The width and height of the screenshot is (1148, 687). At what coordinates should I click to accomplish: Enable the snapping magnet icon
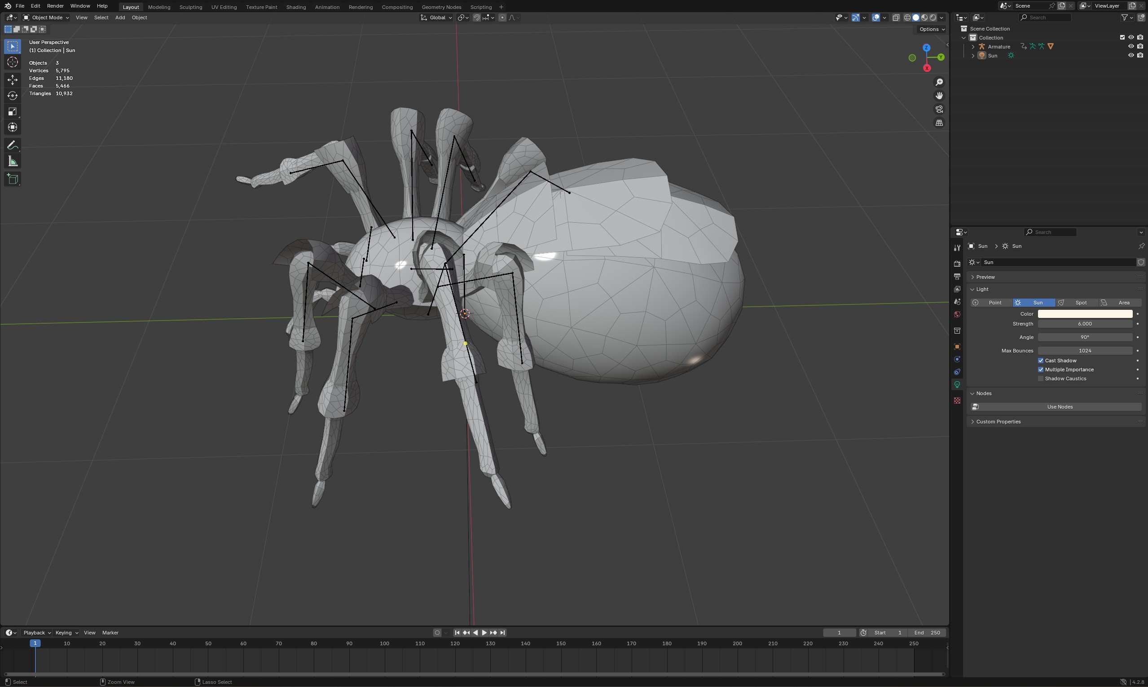pyautogui.click(x=477, y=18)
